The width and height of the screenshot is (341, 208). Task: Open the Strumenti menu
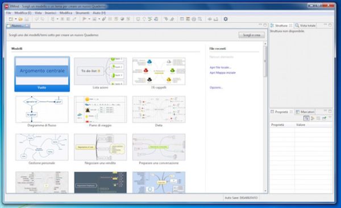point(82,13)
